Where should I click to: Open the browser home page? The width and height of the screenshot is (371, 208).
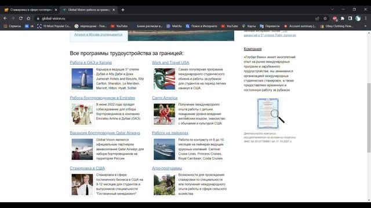click(28, 18)
